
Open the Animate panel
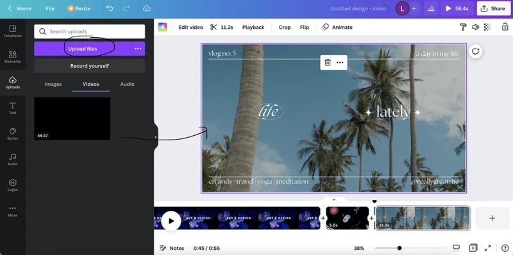coord(337,27)
